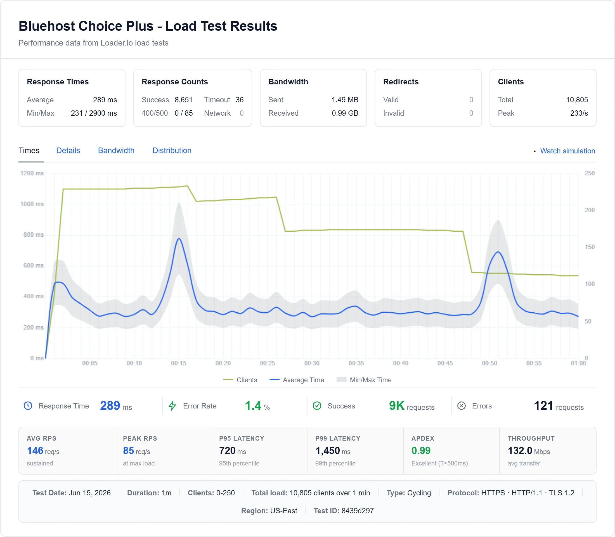615x537 pixels.
Task: Click the Redirects card heading
Action: [401, 82]
